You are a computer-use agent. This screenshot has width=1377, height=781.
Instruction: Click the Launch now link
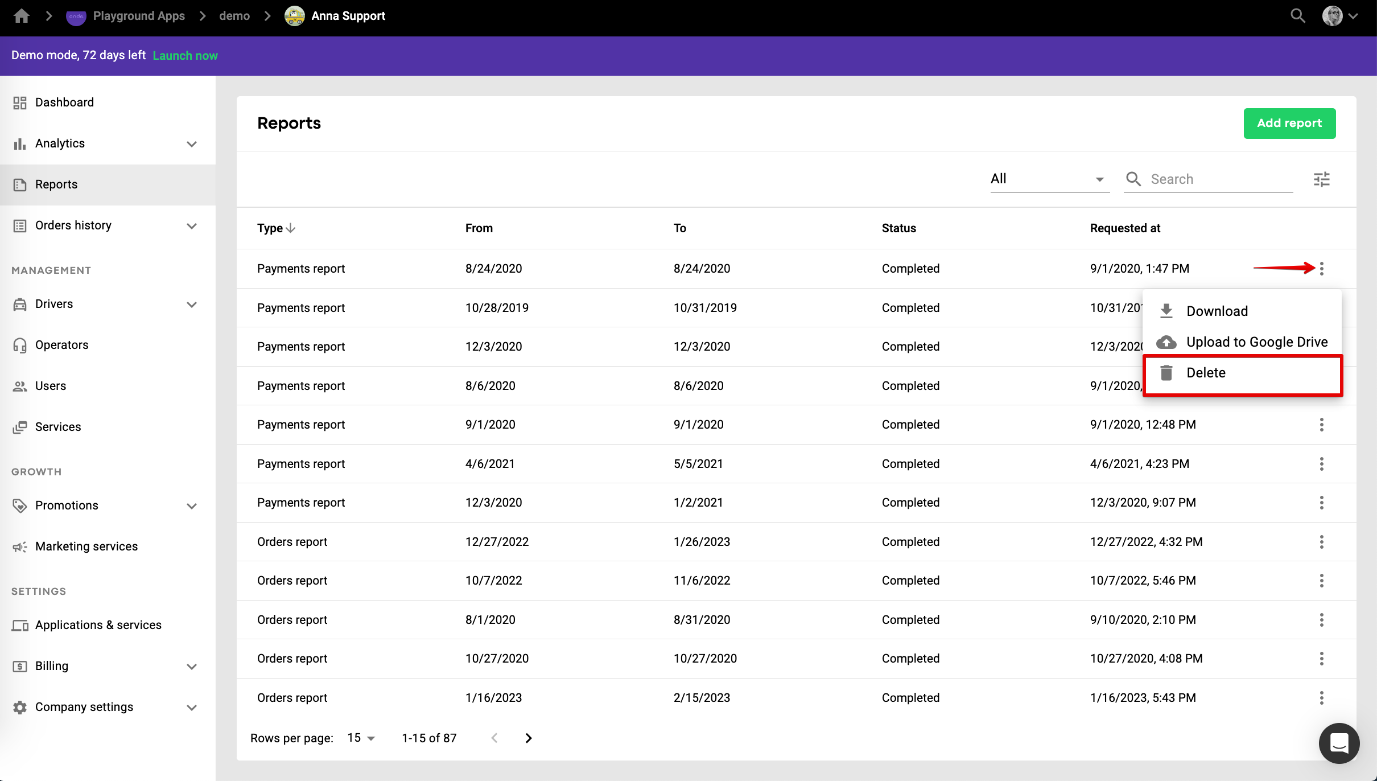185,56
